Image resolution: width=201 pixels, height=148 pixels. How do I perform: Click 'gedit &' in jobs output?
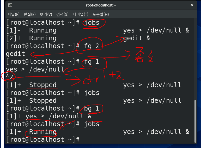point(137,38)
